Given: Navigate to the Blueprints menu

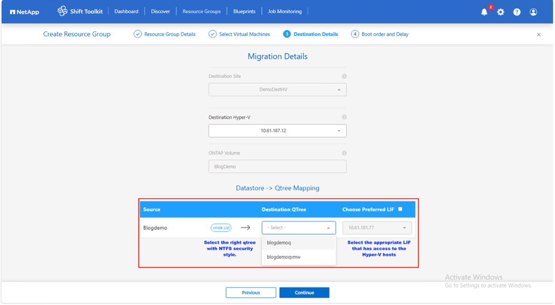Looking at the screenshot, I should pyautogui.click(x=244, y=11).
